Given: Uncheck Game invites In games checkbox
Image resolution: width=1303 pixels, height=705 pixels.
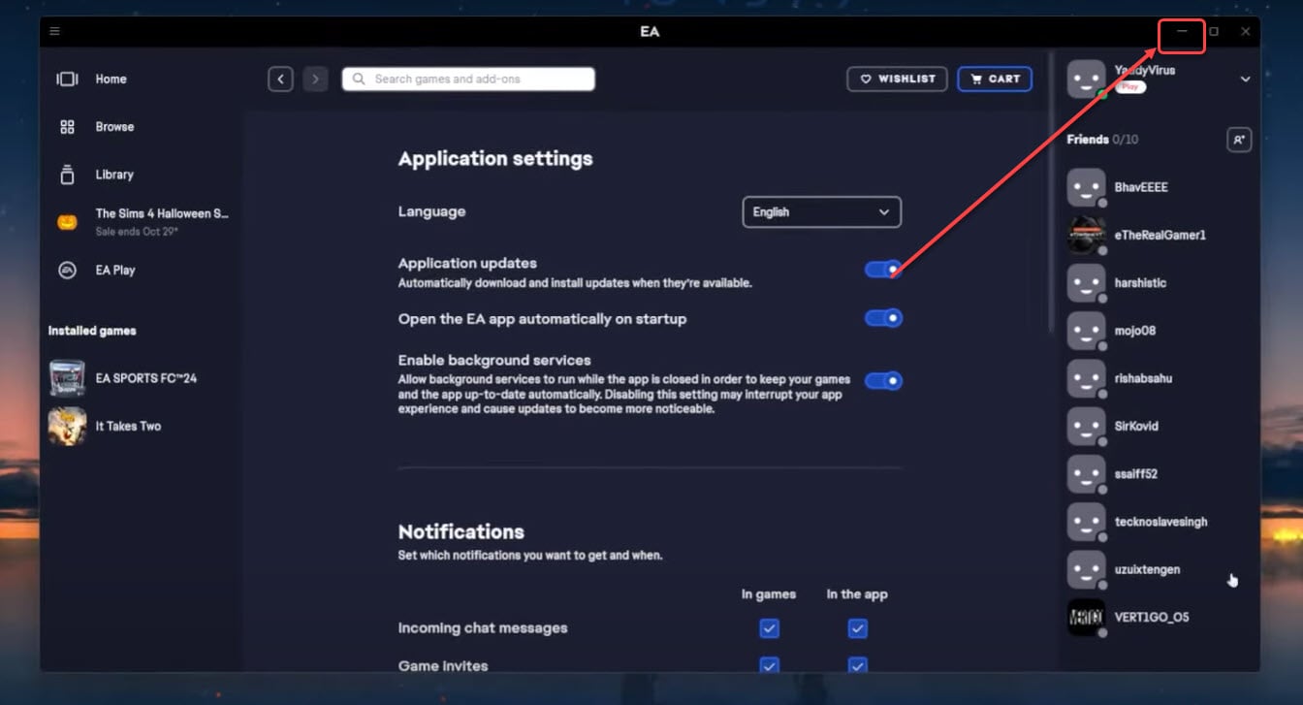Looking at the screenshot, I should coord(769,666).
